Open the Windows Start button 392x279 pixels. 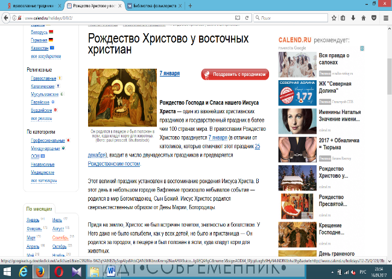pos(7,272)
